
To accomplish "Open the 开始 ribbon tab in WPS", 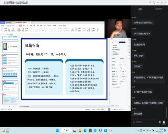I will 21,26.
